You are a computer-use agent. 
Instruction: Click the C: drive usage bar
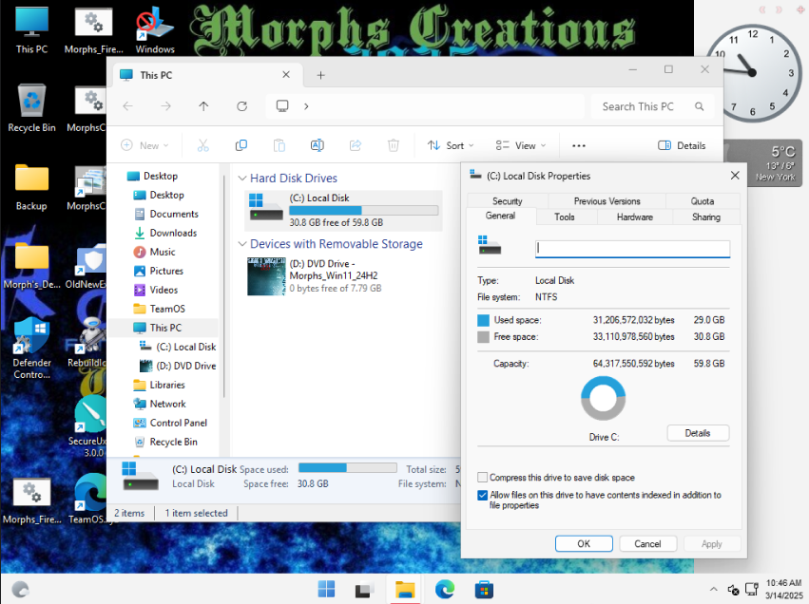pyautogui.click(x=364, y=210)
